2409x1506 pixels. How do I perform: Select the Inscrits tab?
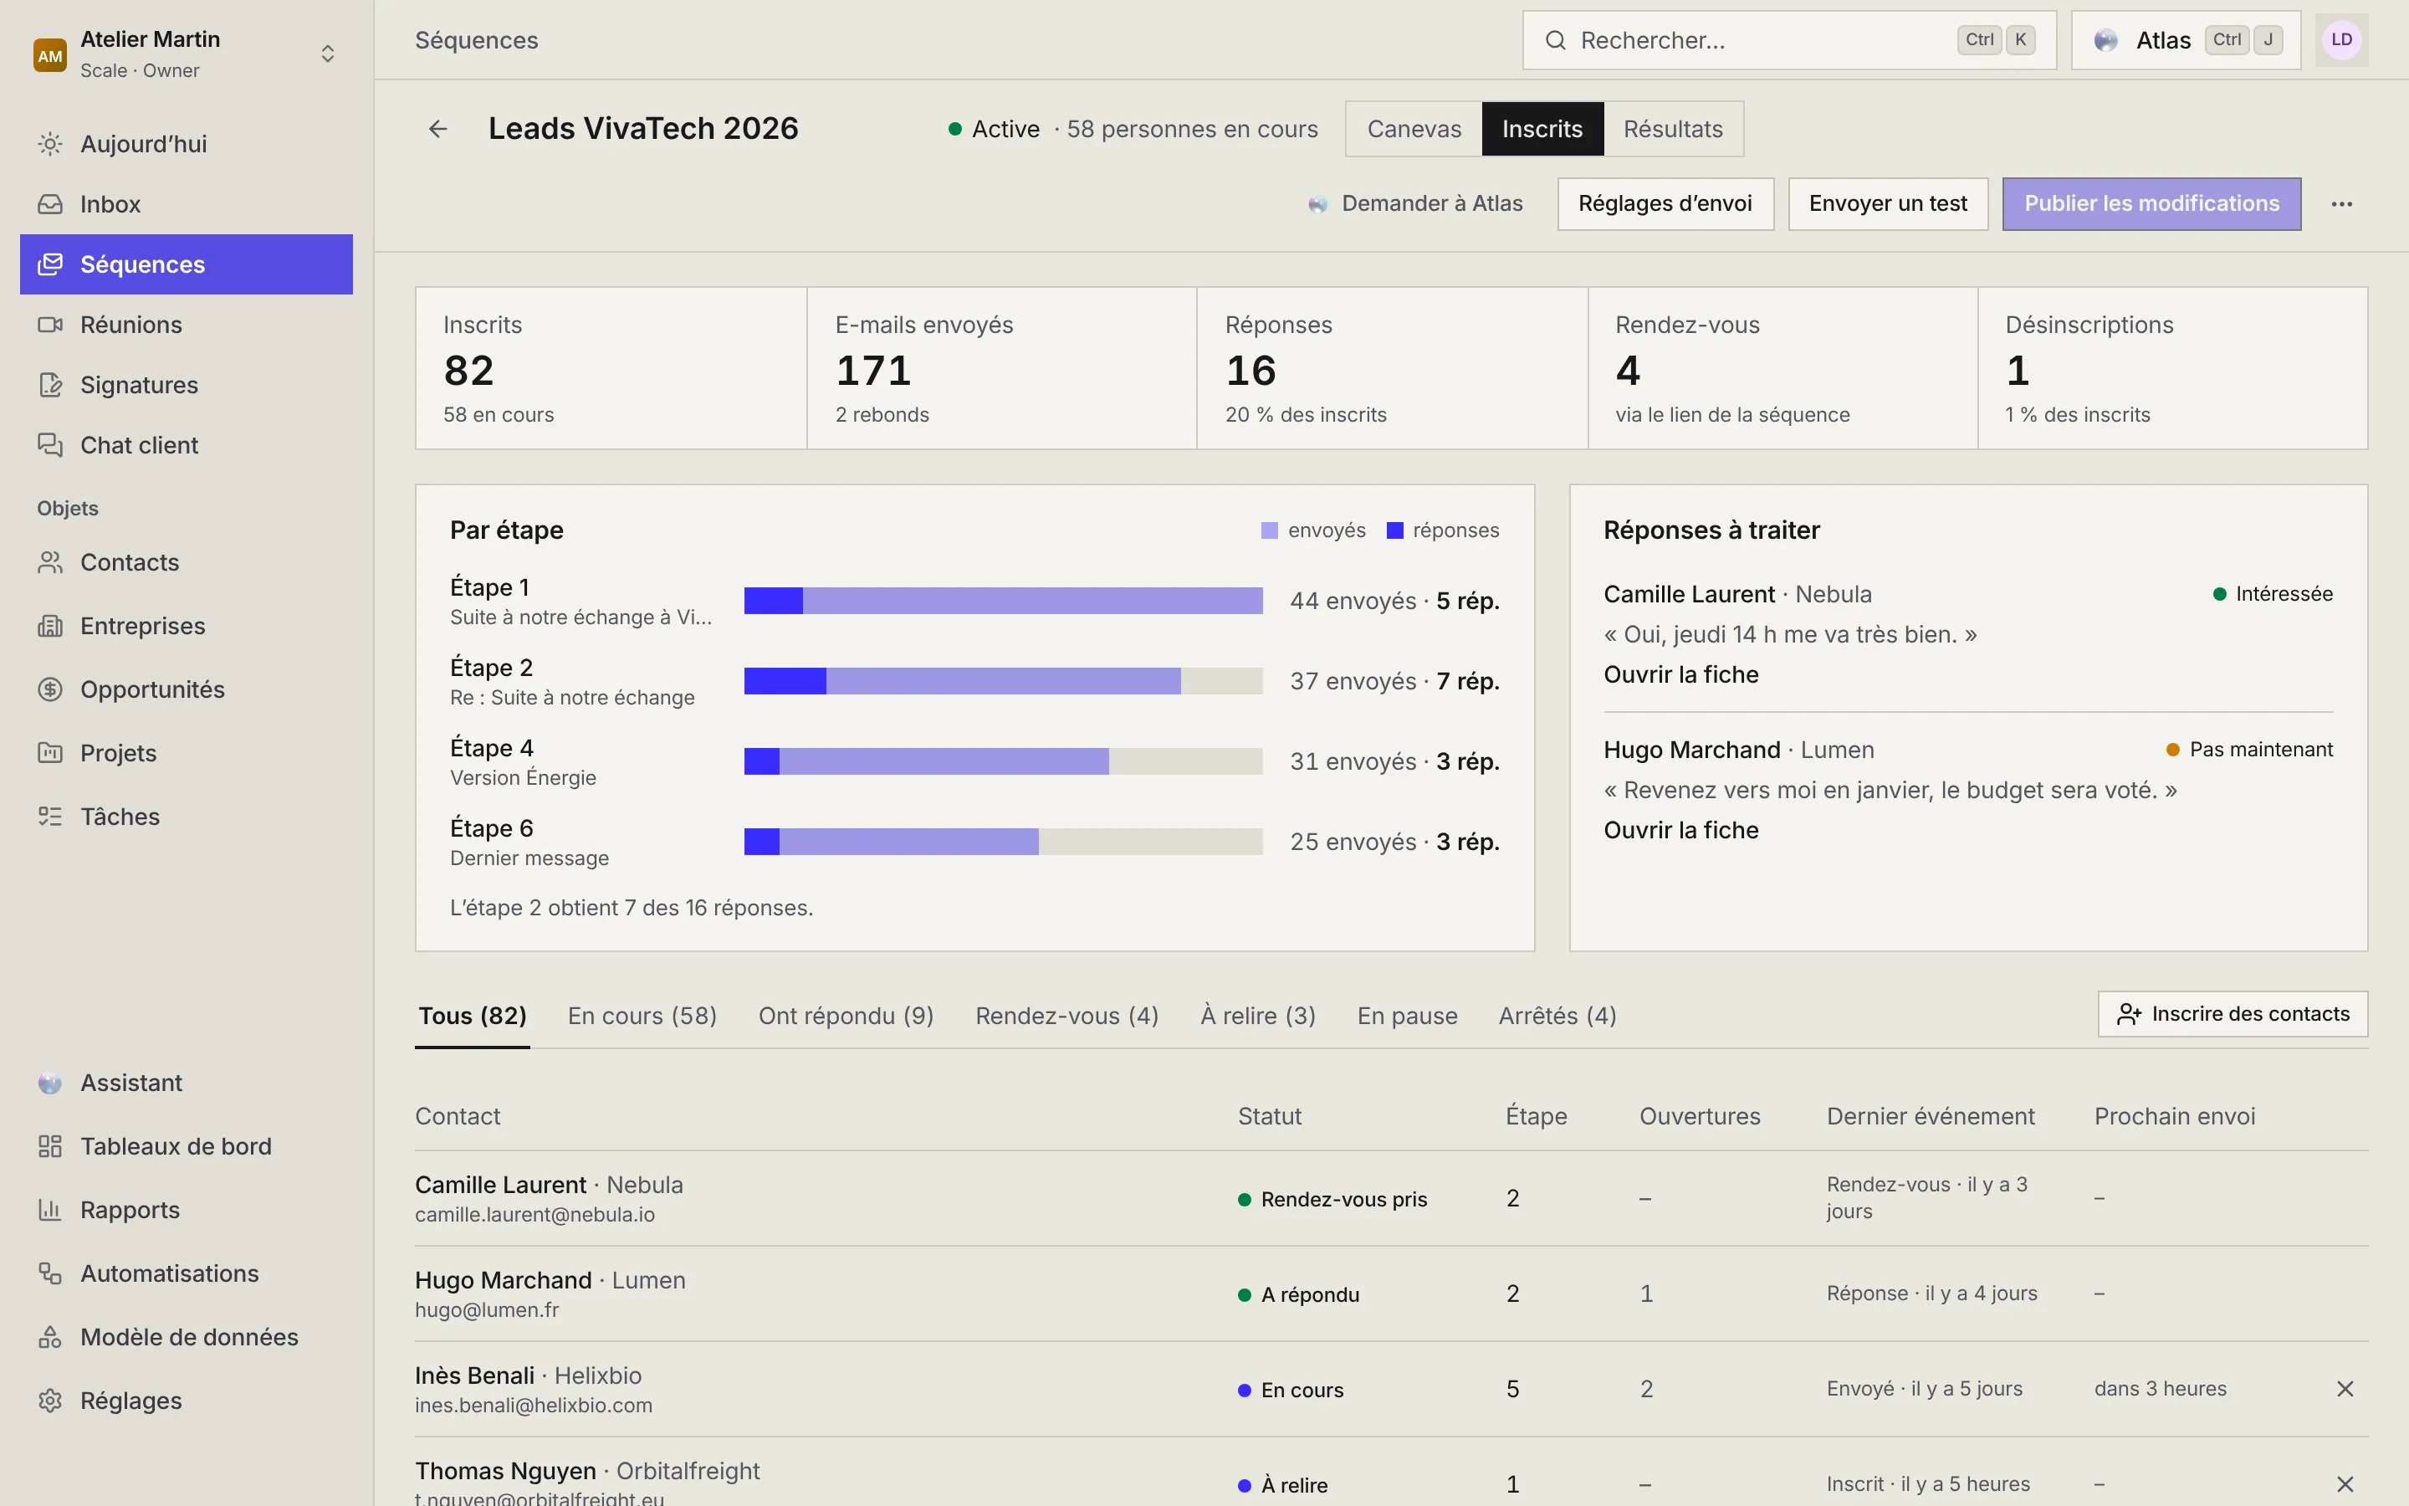(x=1542, y=129)
